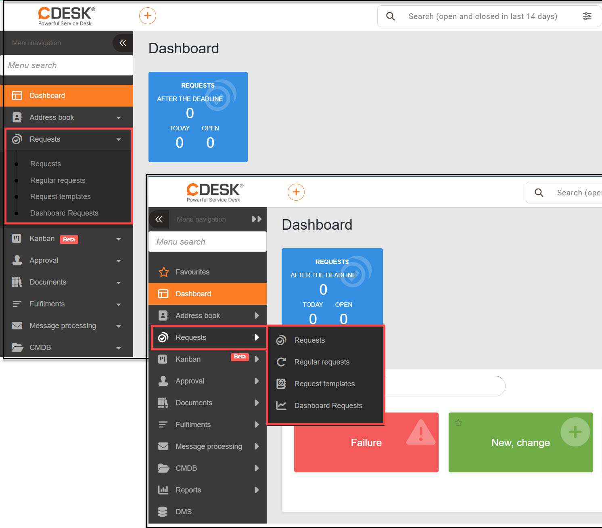Open Regular requests in expanded top submenu
Screen dimensions: 602x528
point(58,180)
